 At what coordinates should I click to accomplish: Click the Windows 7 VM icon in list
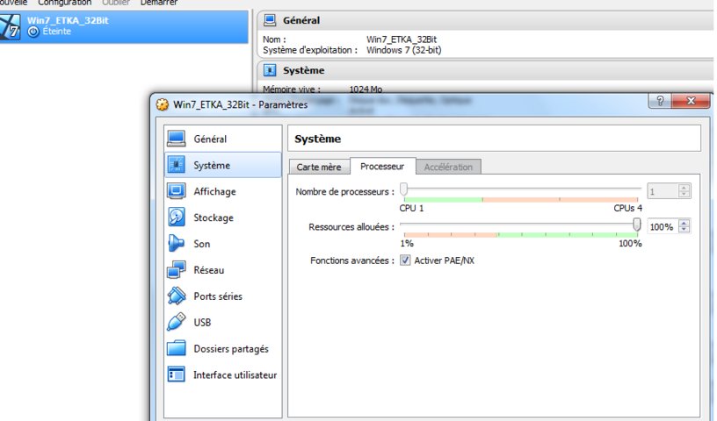tap(10, 26)
